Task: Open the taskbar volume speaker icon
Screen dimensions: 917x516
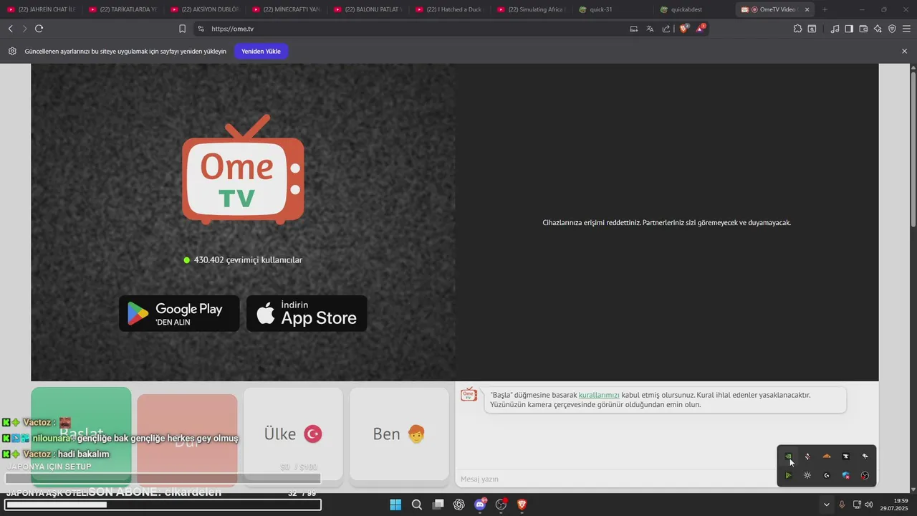Action: coord(869,505)
